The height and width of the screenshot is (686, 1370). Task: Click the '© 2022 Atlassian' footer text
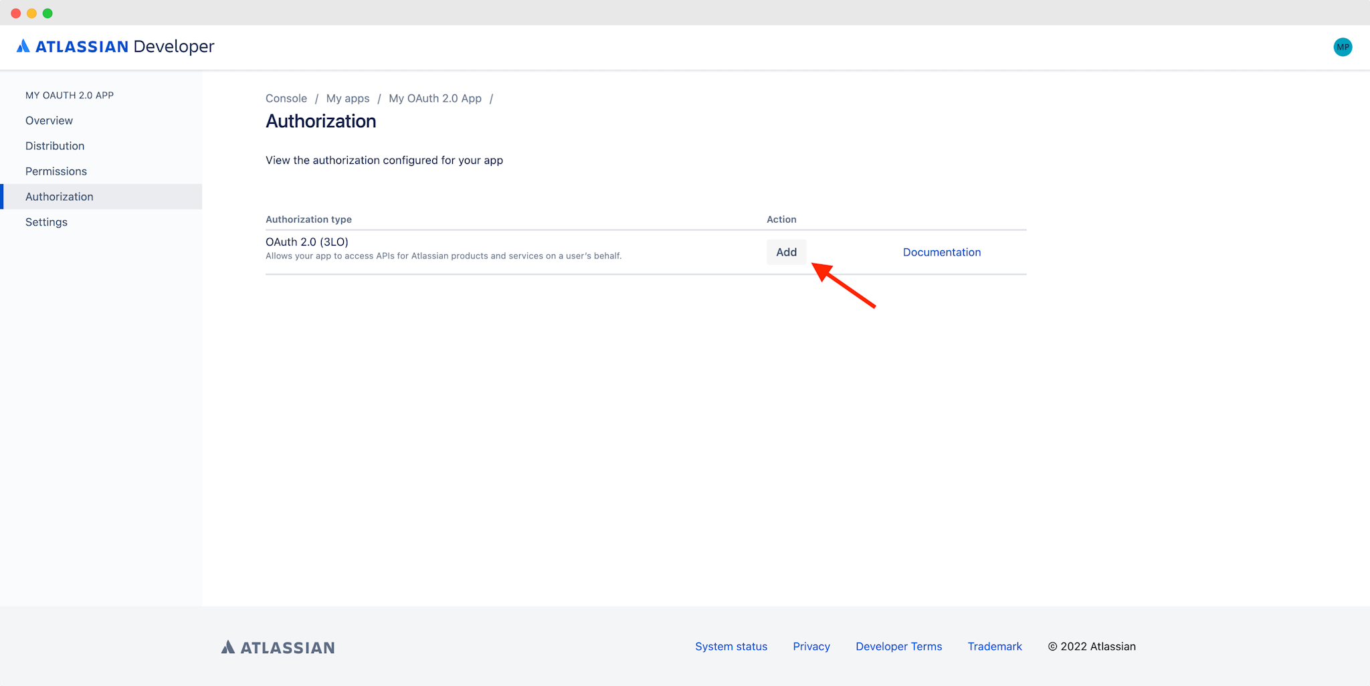coord(1092,647)
